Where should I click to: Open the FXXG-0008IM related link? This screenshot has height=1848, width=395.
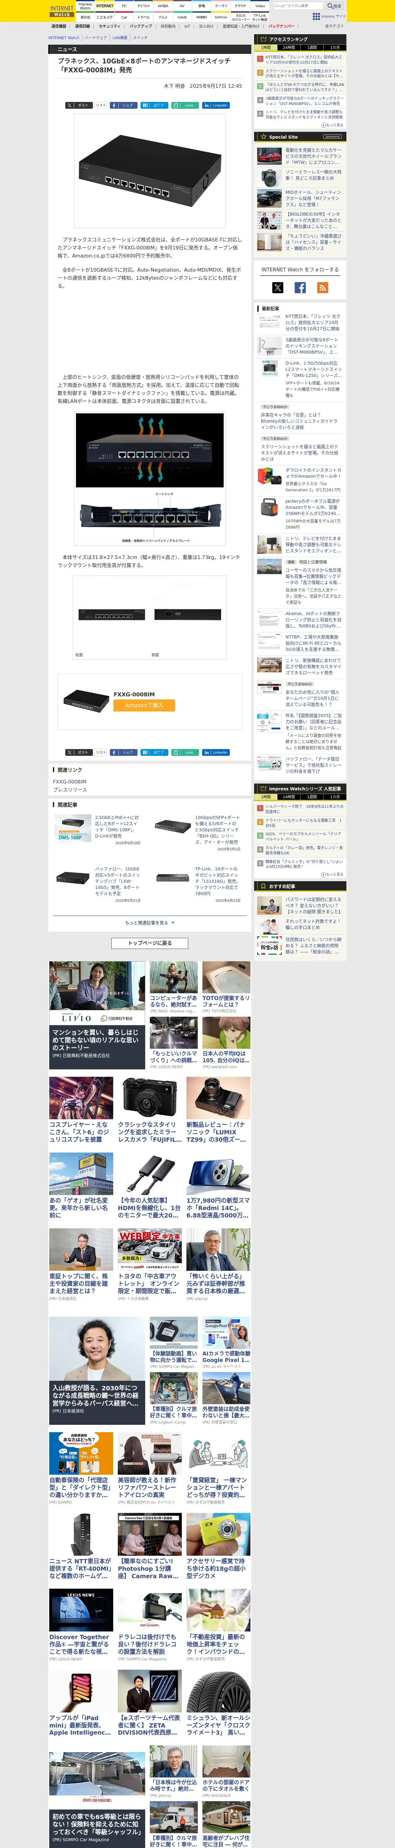coord(70,782)
